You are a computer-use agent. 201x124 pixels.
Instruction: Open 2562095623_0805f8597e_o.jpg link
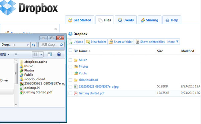98,86
